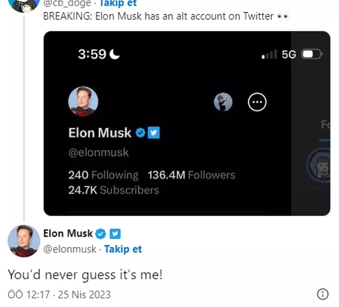Click verified badge beside reply author's name
The image size is (339, 307).
click(x=100, y=233)
